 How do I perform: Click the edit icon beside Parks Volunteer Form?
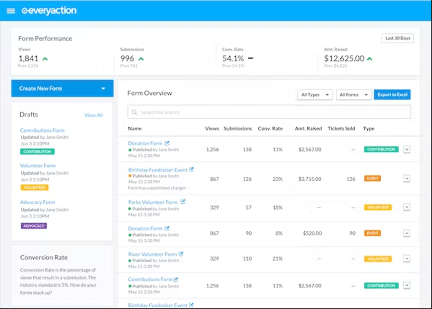(183, 201)
